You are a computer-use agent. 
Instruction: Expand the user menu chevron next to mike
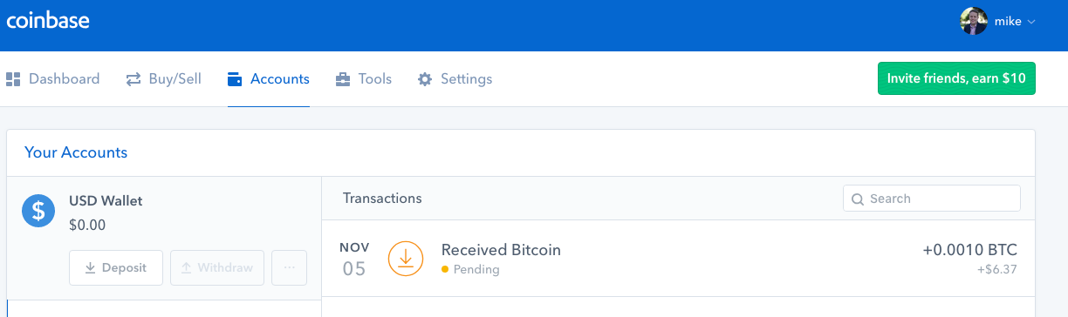1031,23
